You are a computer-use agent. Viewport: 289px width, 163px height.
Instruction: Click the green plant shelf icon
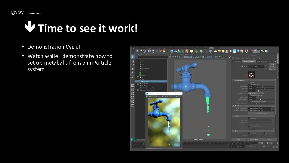pyautogui.click(x=196, y=51)
